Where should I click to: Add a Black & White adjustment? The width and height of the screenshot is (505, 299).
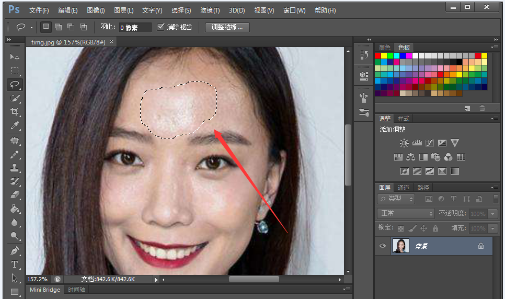coord(423,157)
